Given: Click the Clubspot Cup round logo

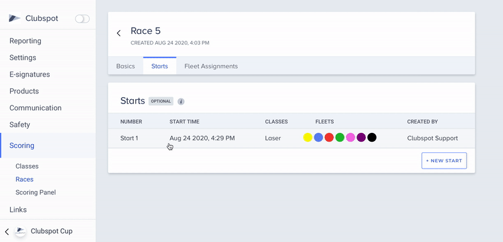Looking at the screenshot, I should [x=21, y=231].
